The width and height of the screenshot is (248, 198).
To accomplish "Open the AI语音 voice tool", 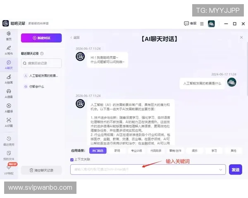I will click(x=9, y=94).
